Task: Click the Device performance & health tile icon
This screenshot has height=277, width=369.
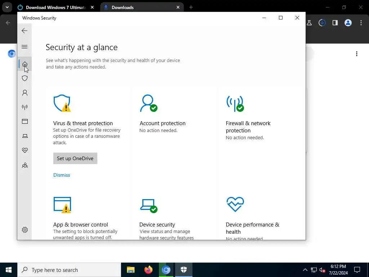Action: click(235, 204)
